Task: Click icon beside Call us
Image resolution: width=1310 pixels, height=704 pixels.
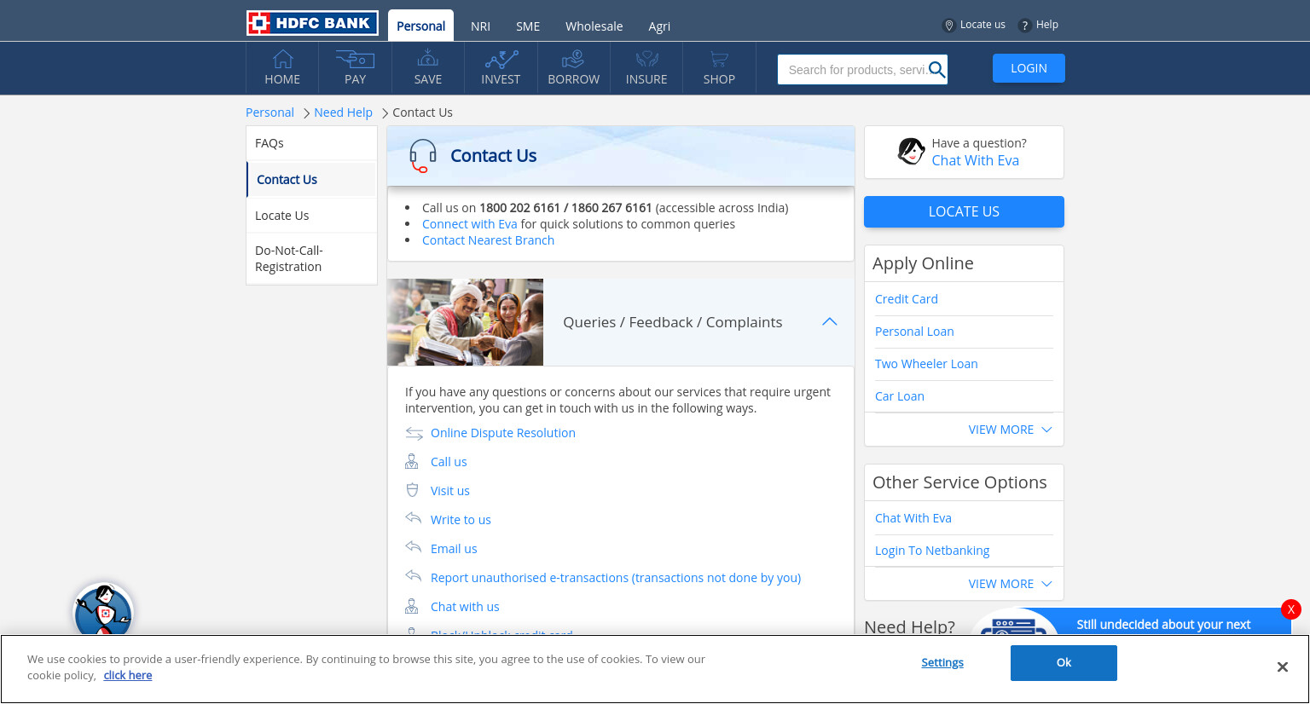Action: (411, 461)
